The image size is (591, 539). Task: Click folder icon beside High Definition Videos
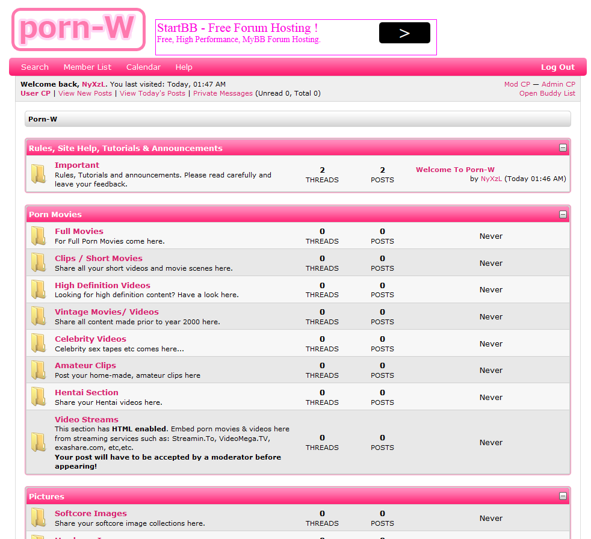(39, 289)
